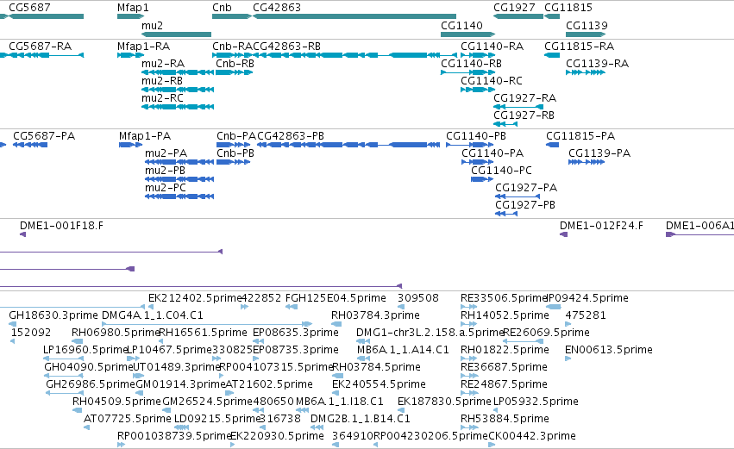The height and width of the screenshot is (449, 734).
Task: Select the mu2-PA protein label
Action: tap(166, 153)
